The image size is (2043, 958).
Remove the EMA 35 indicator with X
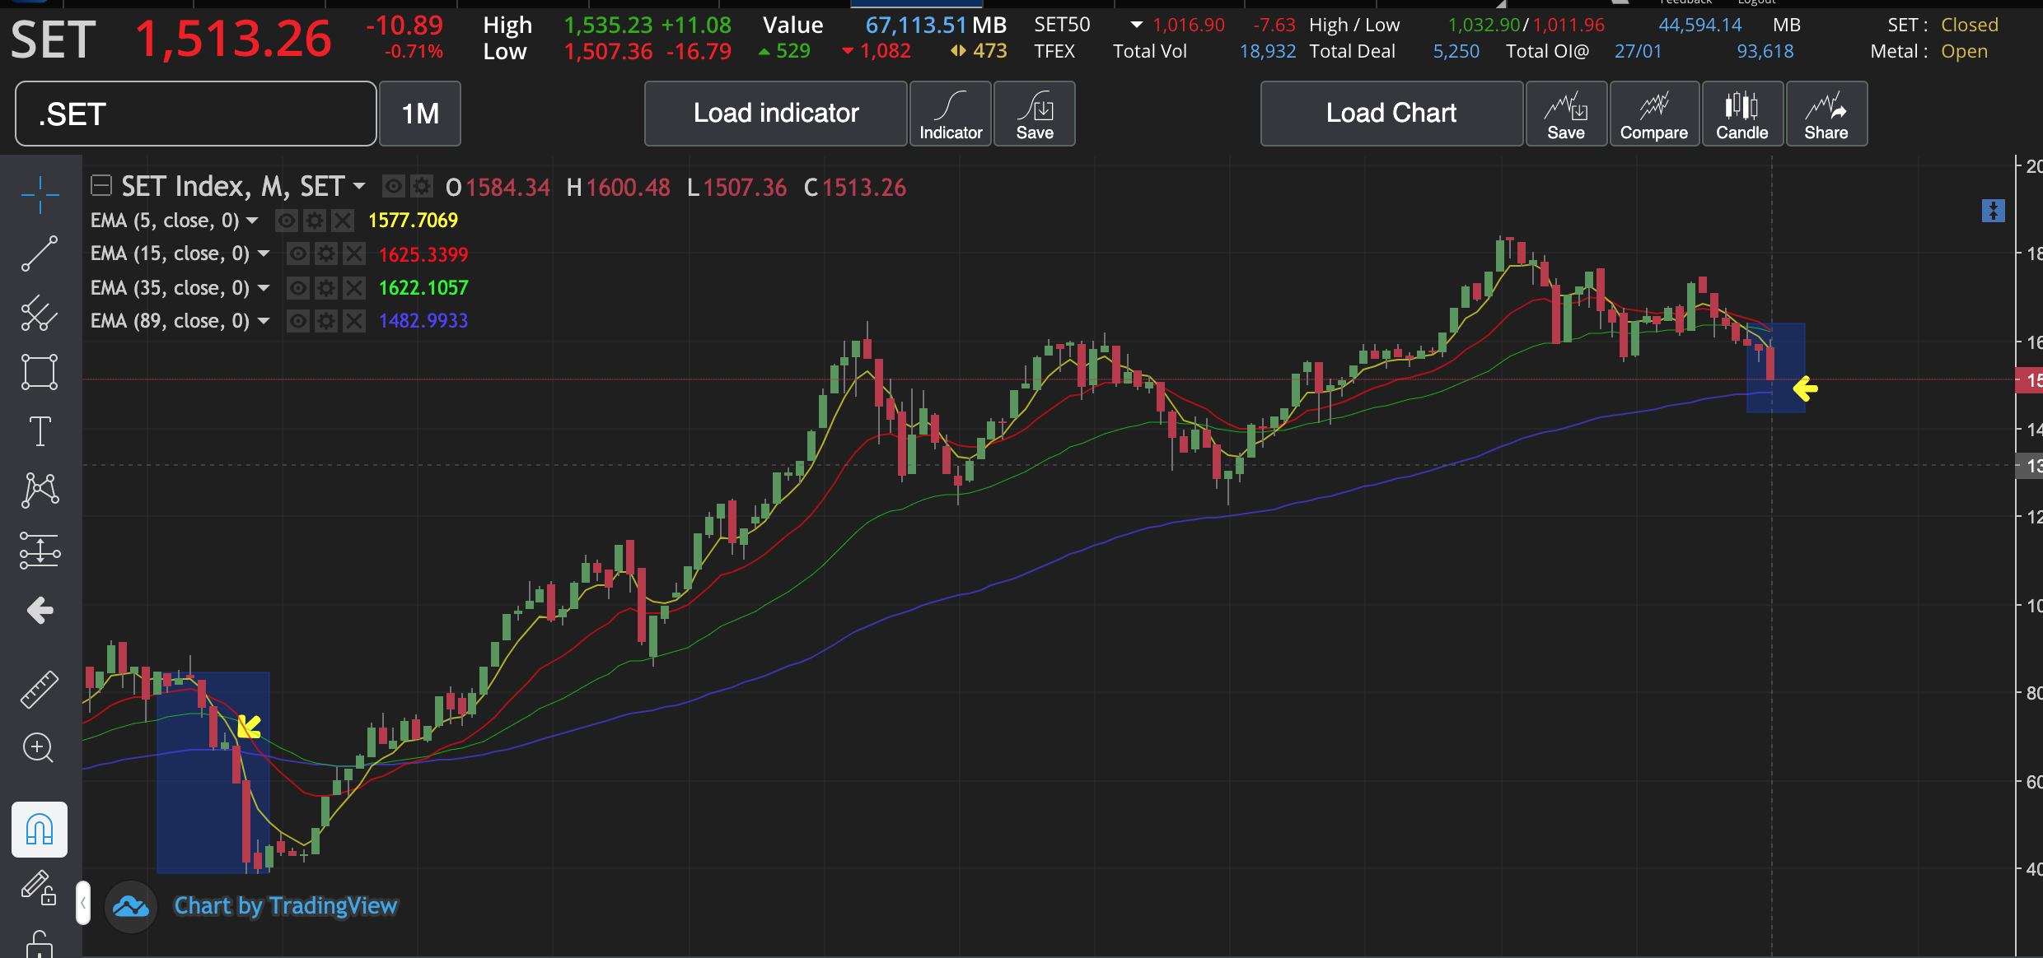click(353, 288)
